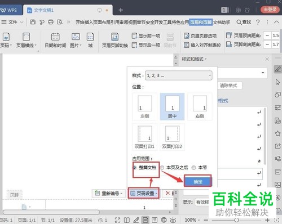This screenshot has width=282, height=224.
Task: Switch to the 文档助手 tab
Action: [x=222, y=22]
